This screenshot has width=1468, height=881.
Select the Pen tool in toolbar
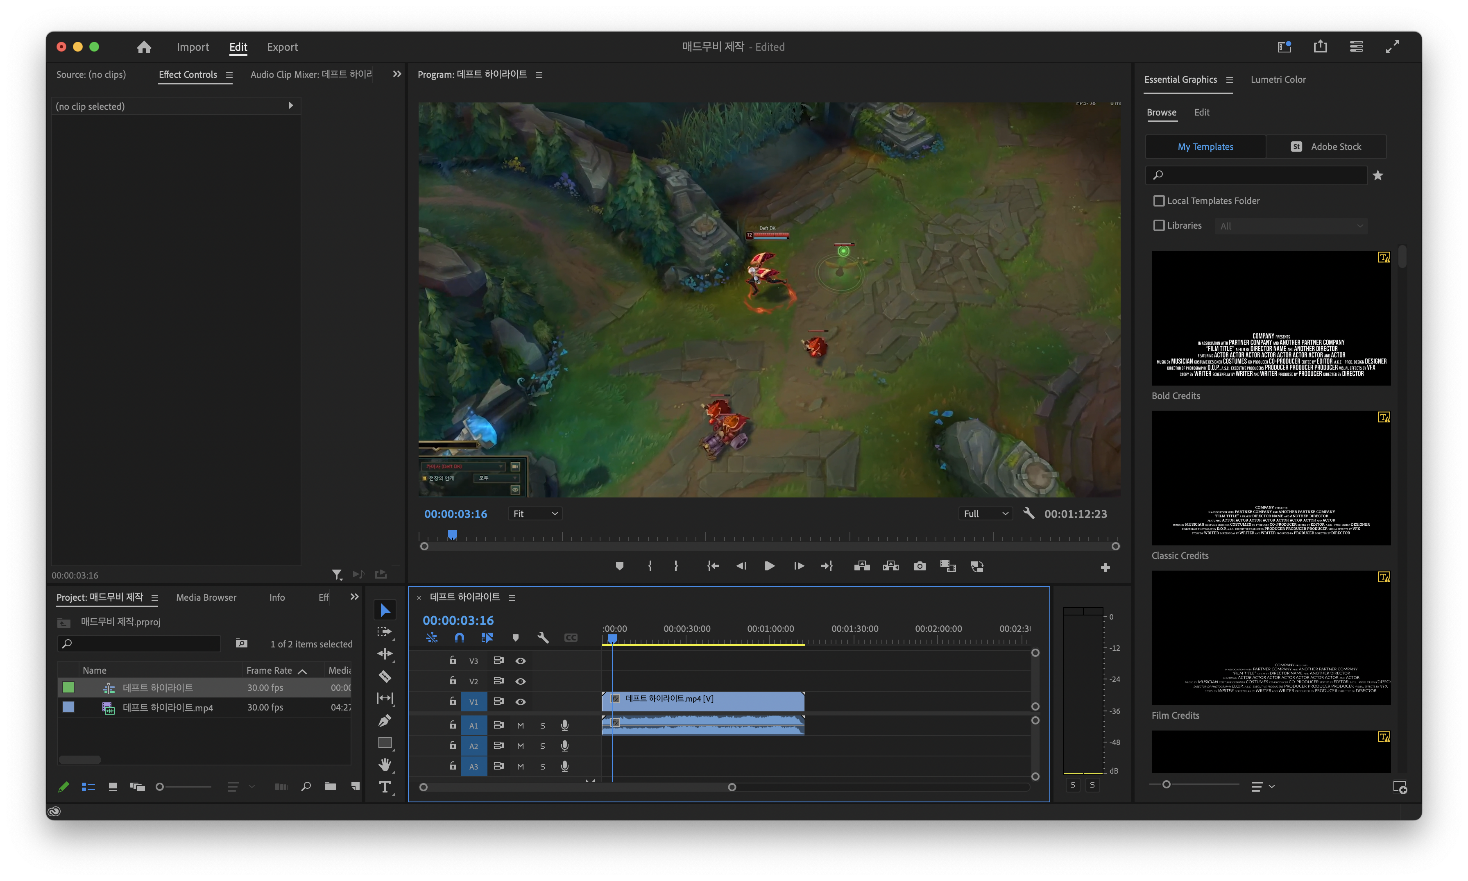(385, 721)
